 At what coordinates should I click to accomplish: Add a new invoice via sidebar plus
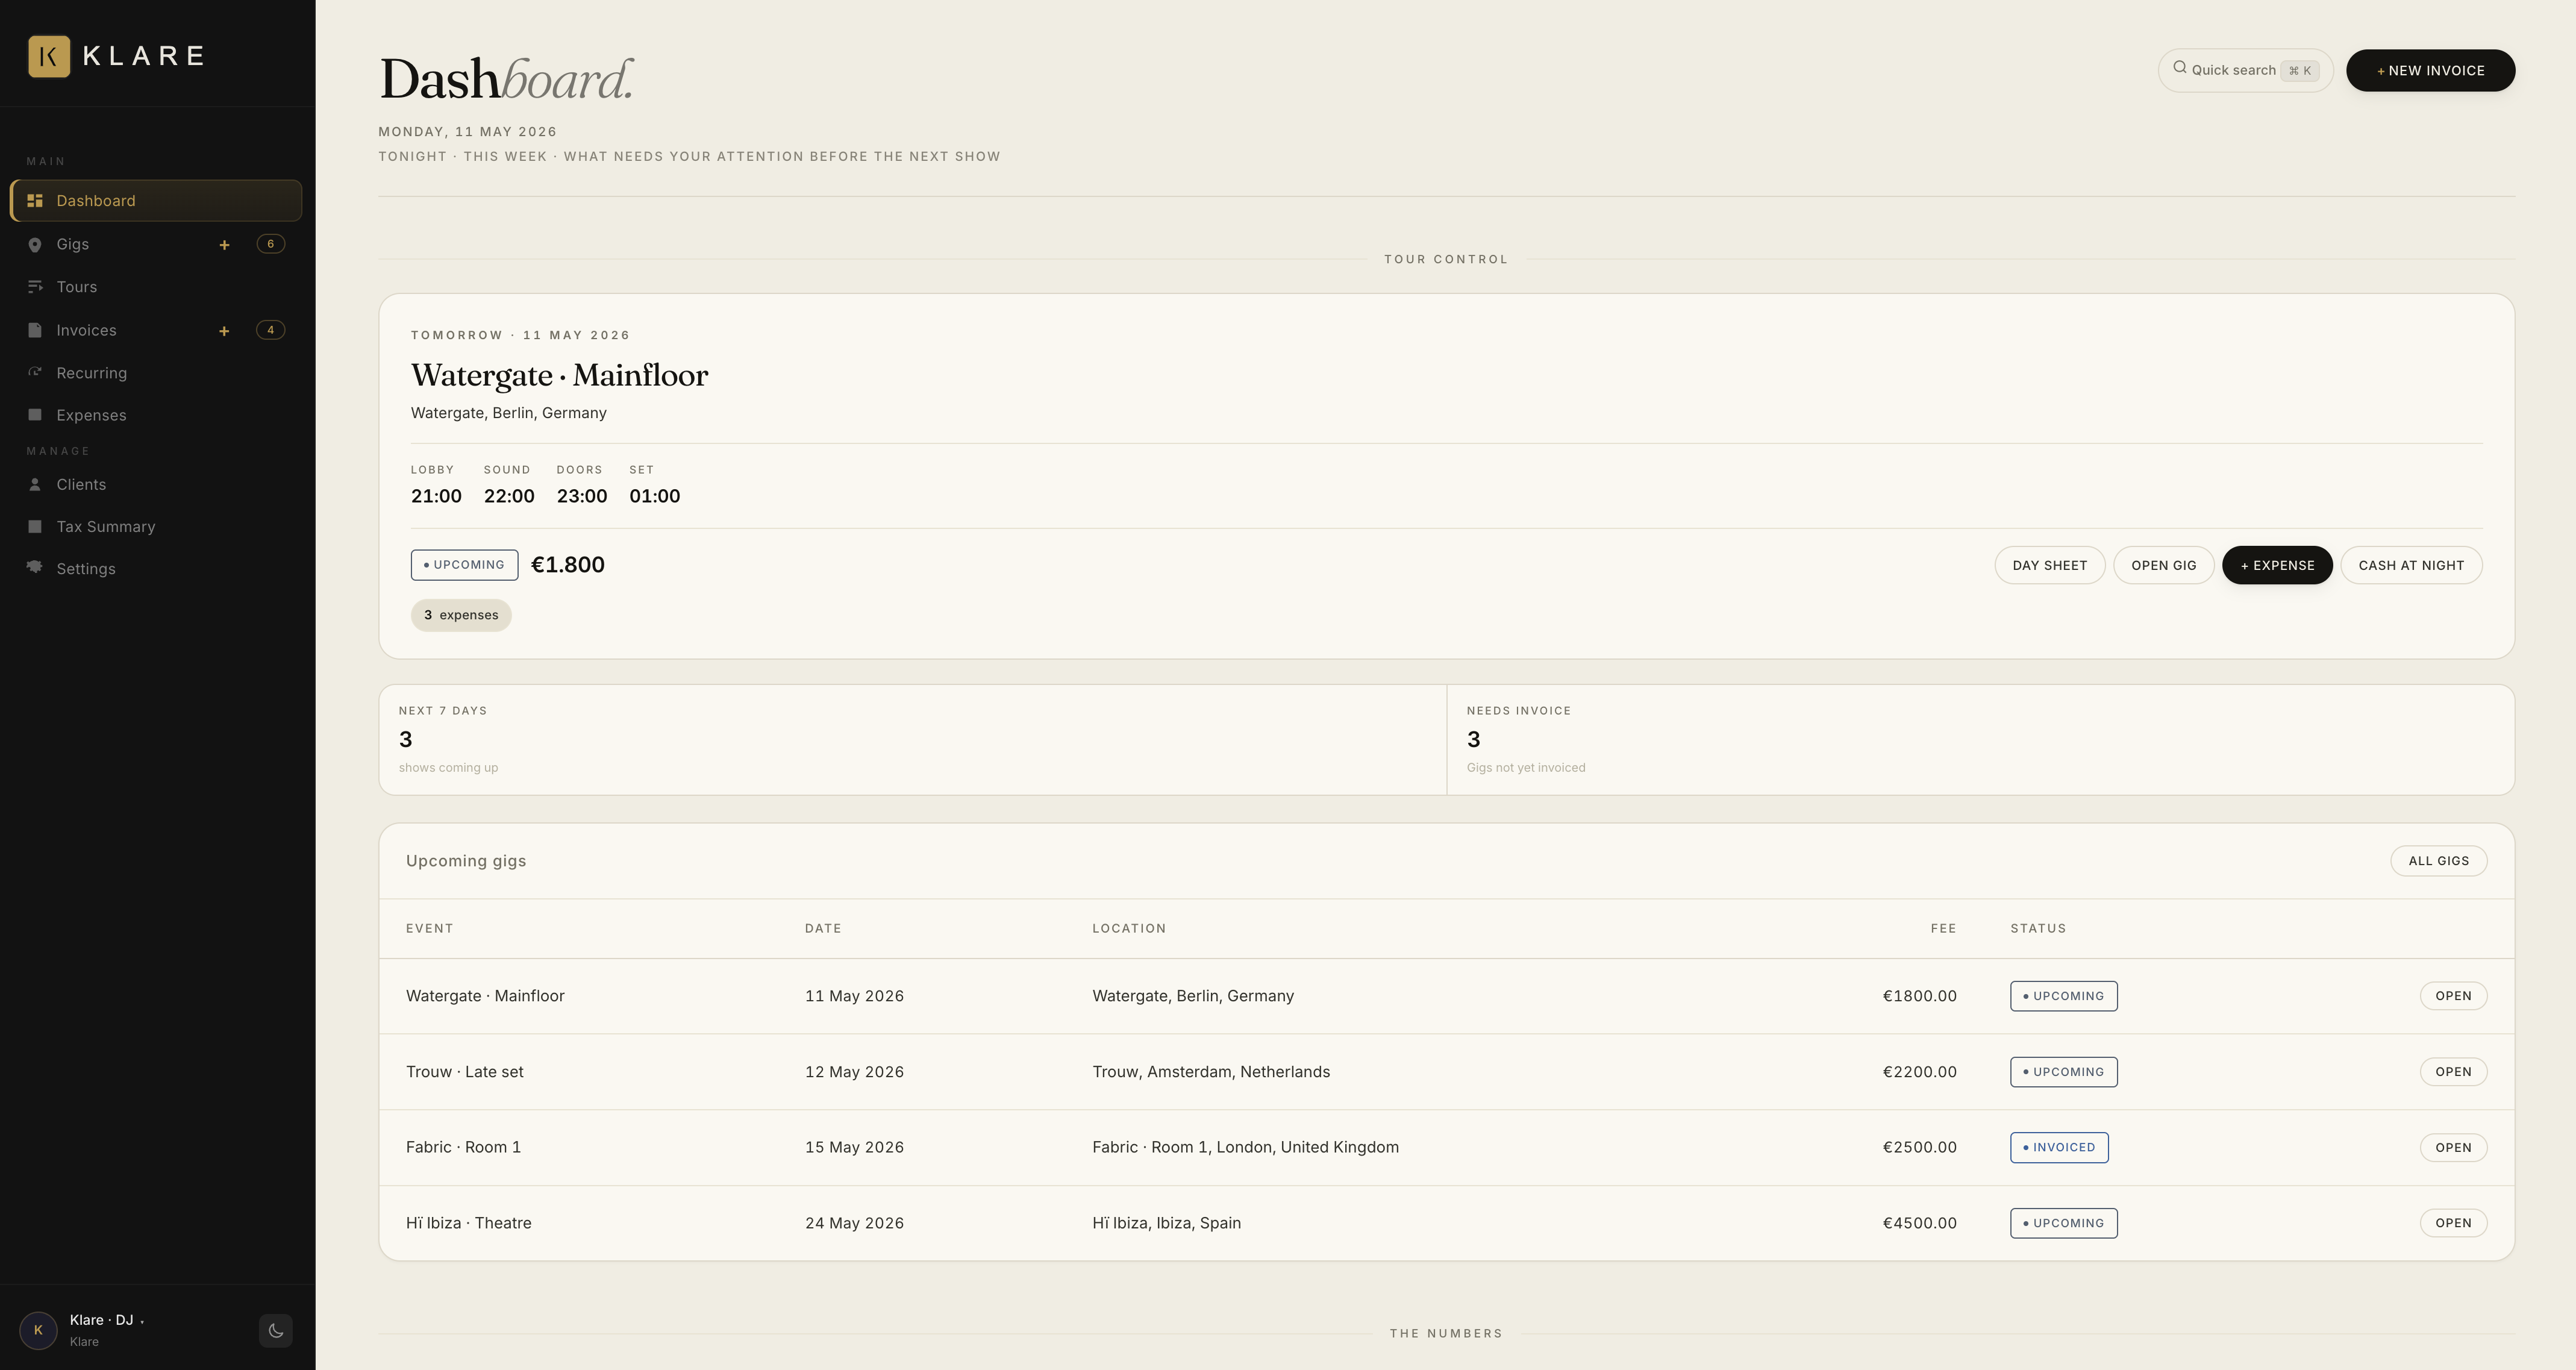click(x=224, y=331)
